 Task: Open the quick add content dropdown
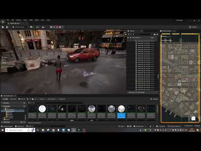pyautogui.click(x=32, y=27)
